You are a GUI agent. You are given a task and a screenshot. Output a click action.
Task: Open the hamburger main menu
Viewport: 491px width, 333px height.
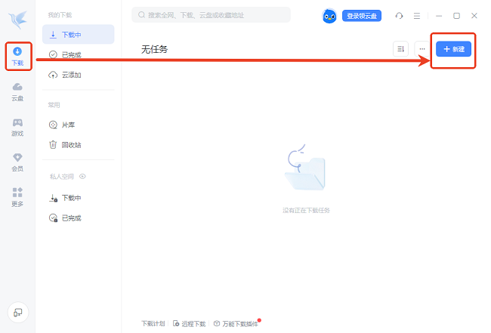(417, 16)
